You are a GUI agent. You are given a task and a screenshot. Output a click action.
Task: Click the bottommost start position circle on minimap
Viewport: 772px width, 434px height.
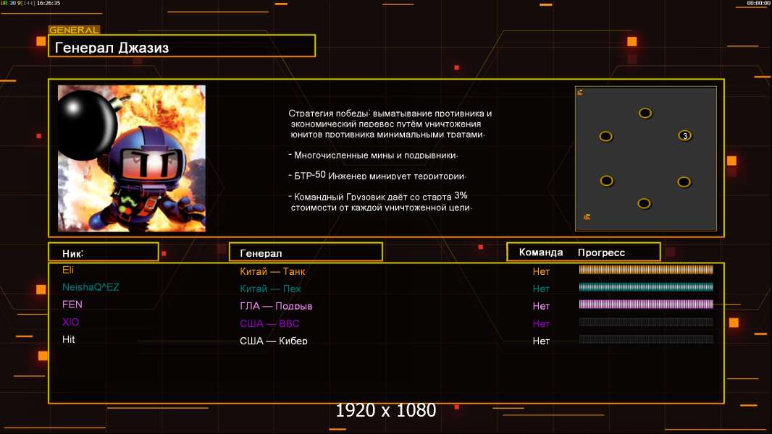(x=644, y=203)
